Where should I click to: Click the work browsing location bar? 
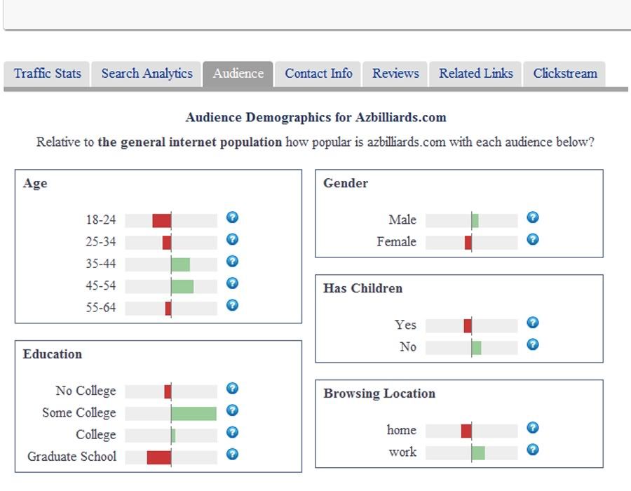[472, 453]
